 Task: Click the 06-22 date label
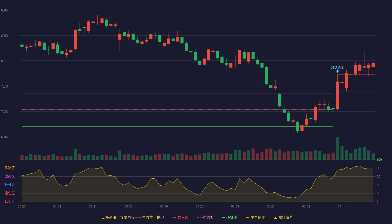click(x=270, y=206)
